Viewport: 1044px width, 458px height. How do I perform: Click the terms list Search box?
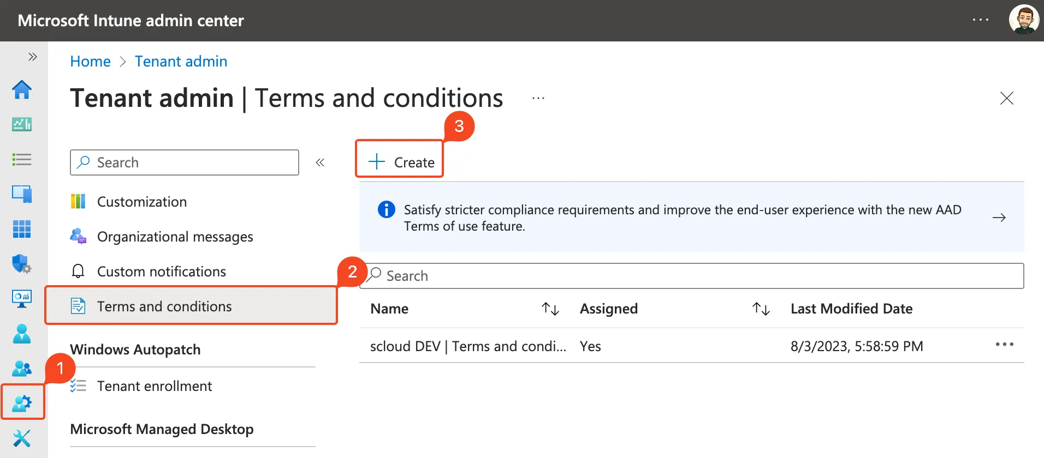coord(692,276)
